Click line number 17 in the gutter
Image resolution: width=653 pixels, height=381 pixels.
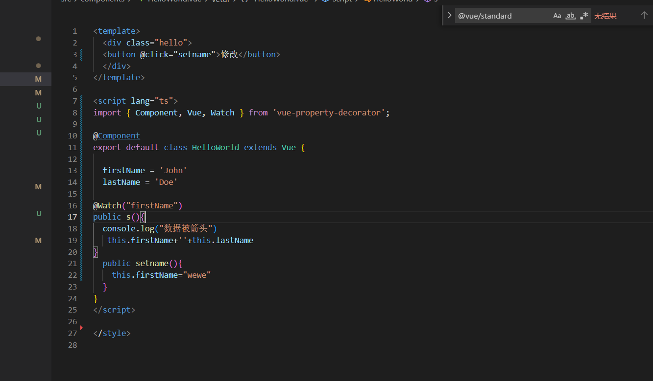(x=72, y=217)
